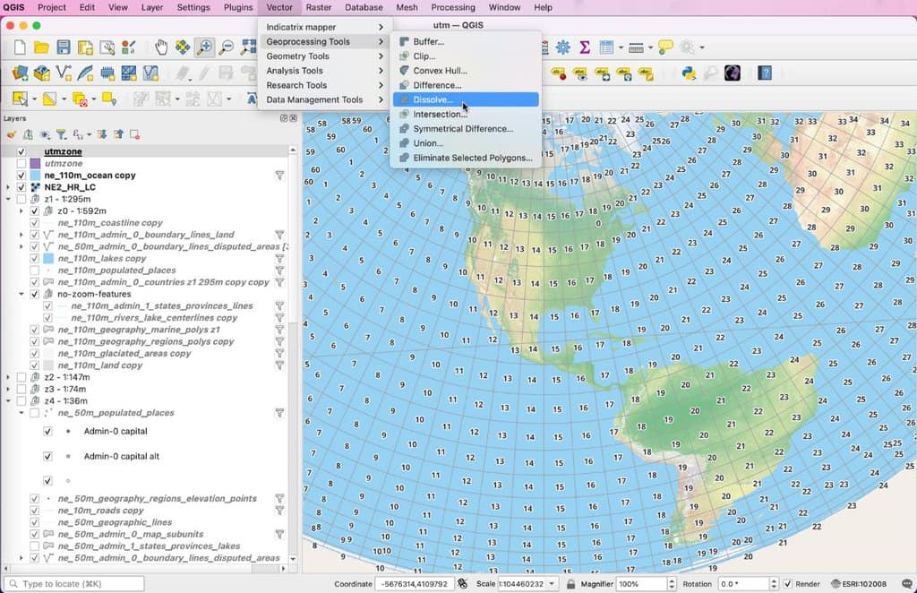Click the blue Help book icon
This screenshot has height=593, width=917.
(x=765, y=73)
